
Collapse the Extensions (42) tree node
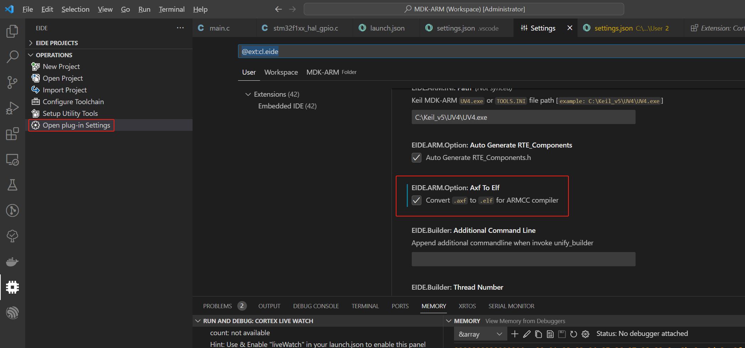[x=248, y=94]
